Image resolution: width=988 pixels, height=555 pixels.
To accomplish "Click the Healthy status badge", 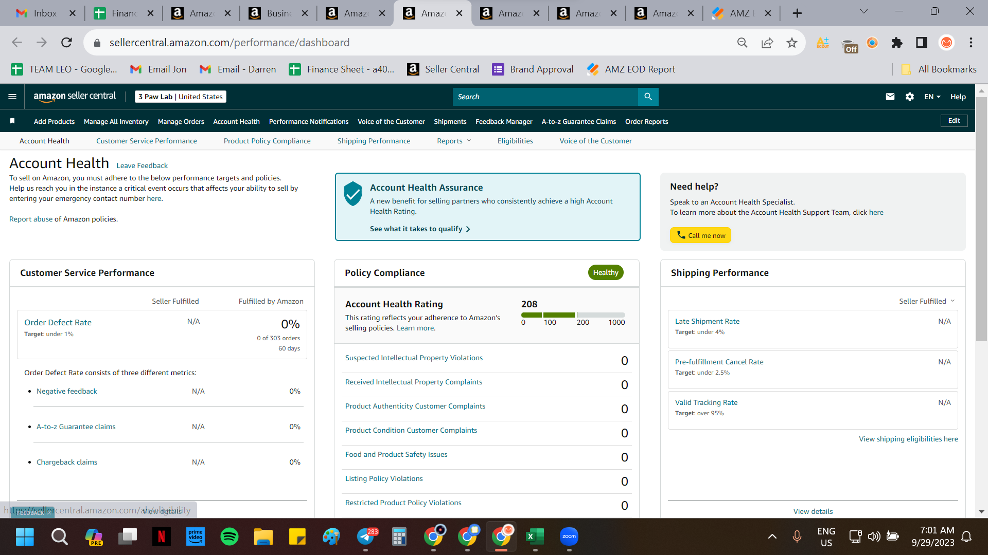I will tap(606, 272).
